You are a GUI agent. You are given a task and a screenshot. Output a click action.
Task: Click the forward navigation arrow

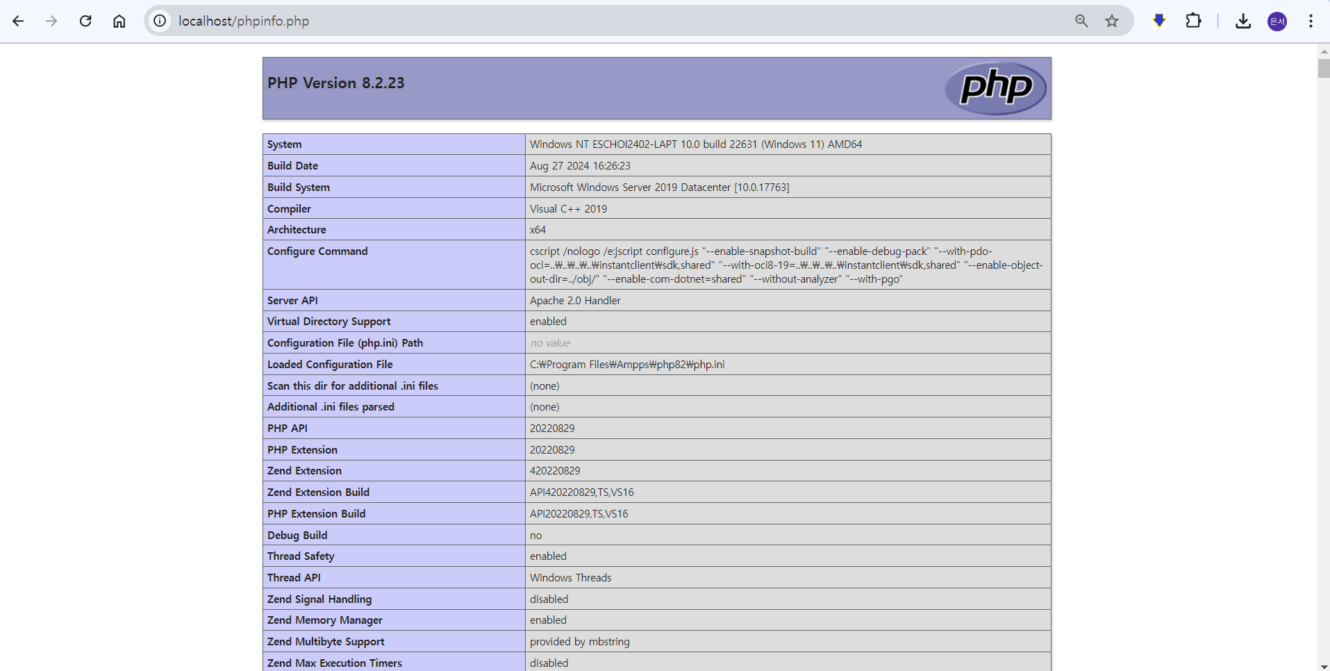(x=51, y=21)
